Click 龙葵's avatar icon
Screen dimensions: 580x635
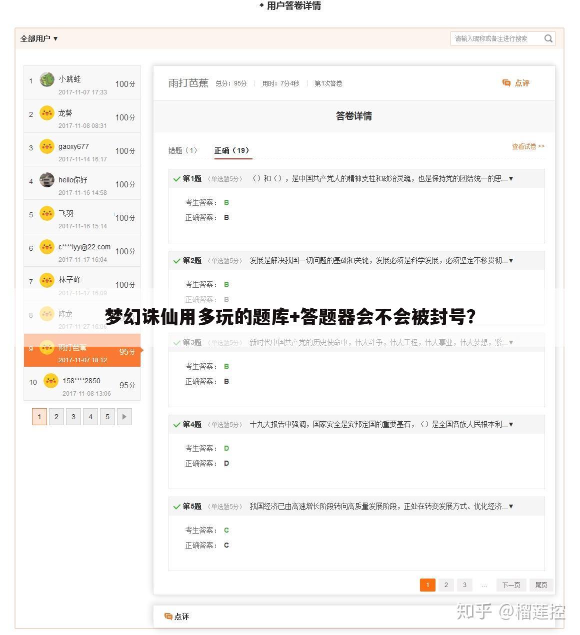point(47,113)
